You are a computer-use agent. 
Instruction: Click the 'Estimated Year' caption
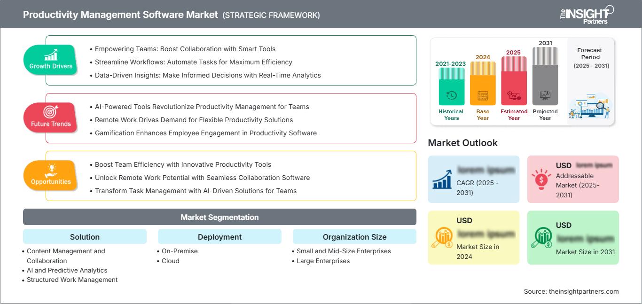(514, 115)
